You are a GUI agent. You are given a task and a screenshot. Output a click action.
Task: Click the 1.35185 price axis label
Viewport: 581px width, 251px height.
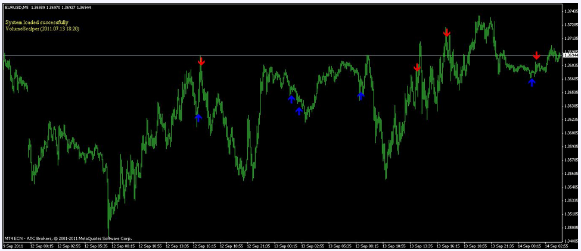(x=571, y=214)
